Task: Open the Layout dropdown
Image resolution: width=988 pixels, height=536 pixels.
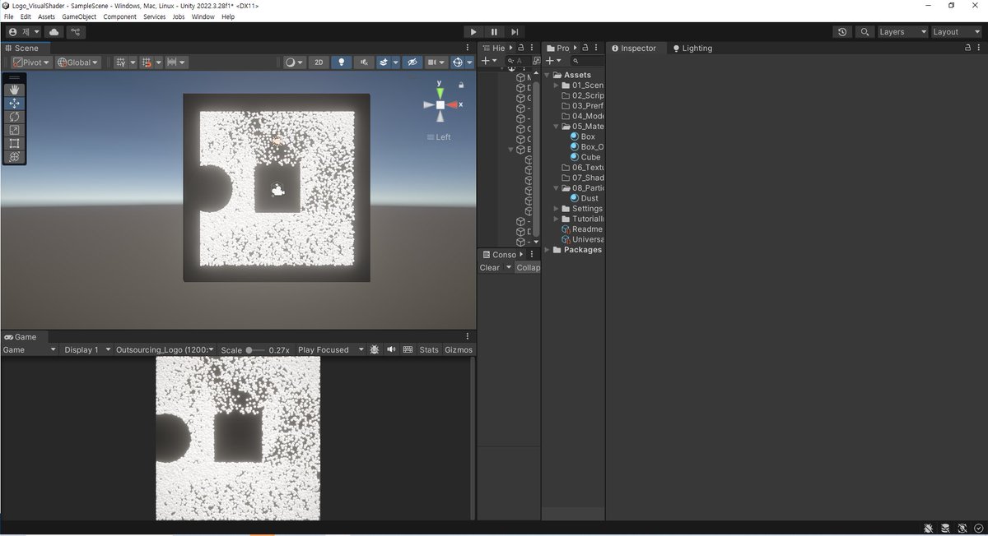Action: tap(956, 32)
